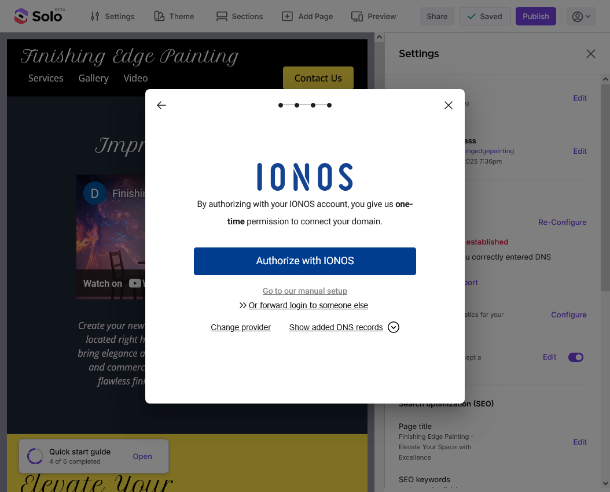Viewport: 610px width, 492px height.
Task: Go back with the dialog's arrow icon
Action: coord(161,105)
